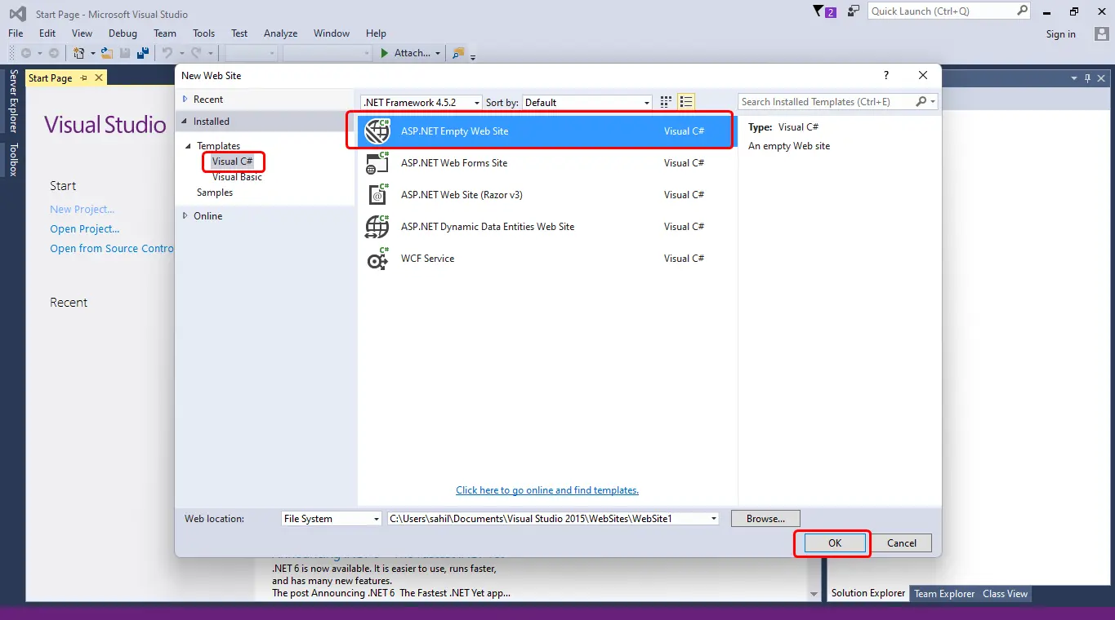Open the Solution Explorer window position dropdown
This screenshot has height=620, width=1115.
[x=1075, y=78]
